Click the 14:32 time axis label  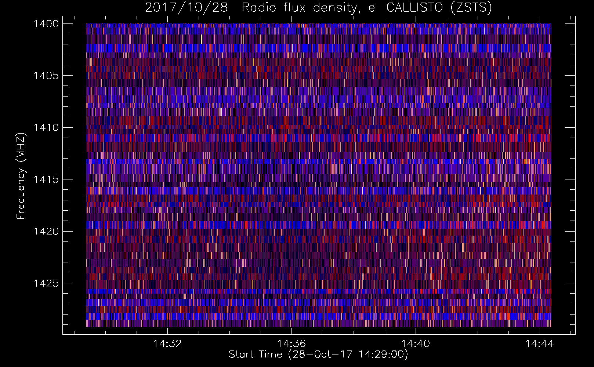(167, 344)
